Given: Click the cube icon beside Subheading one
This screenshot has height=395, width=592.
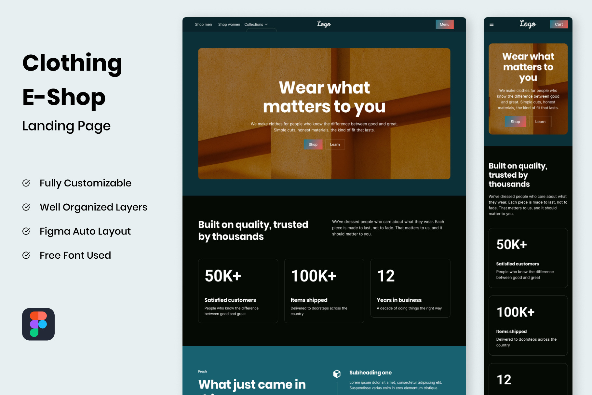Looking at the screenshot, I should click(x=337, y=374).
